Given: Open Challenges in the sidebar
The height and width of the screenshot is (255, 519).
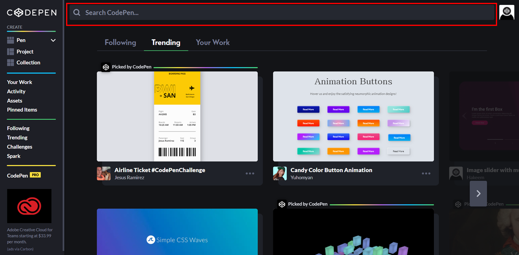Looking at the screenshot, I should coord(19,147).
